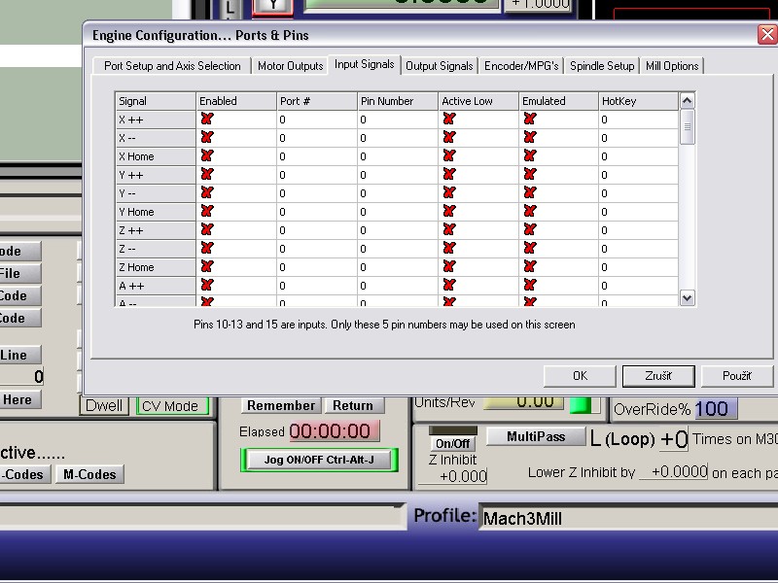This screenshot has width=778, height=583.
Task: Click the Z Inhibit On/Off button
Action: (452, 444)
